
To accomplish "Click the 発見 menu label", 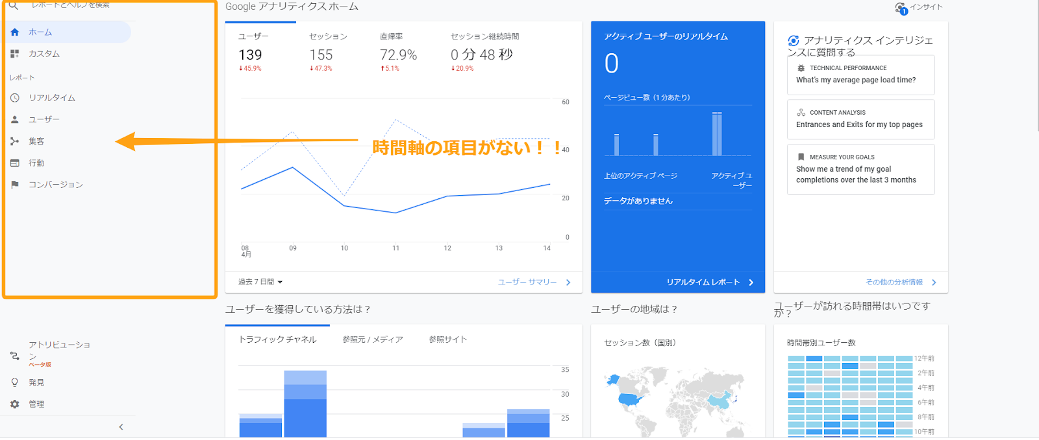I will [x=36, y=382].
